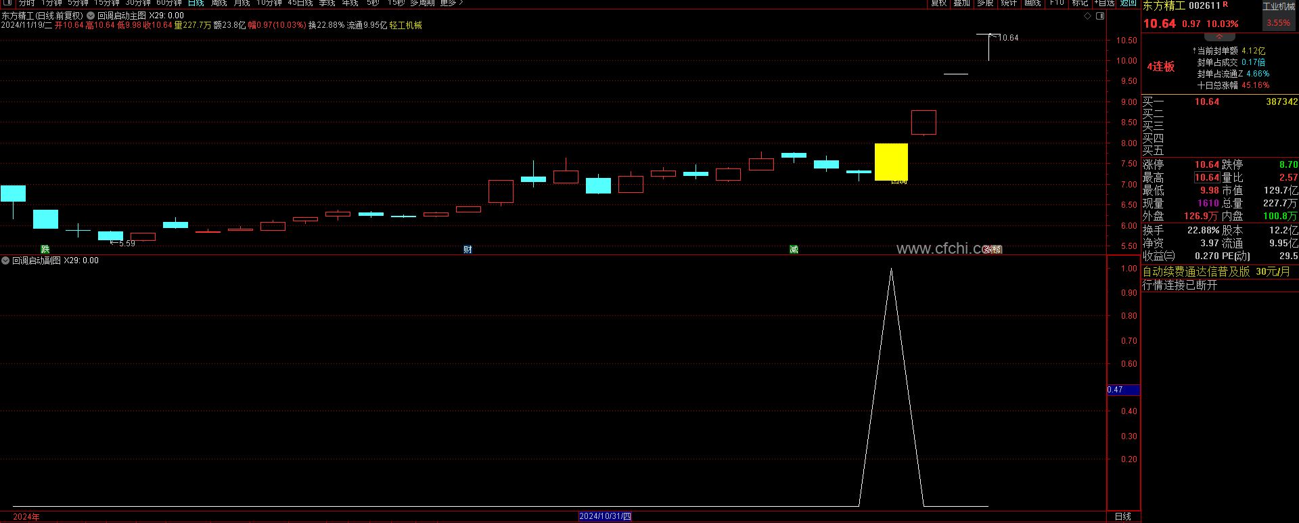Image resolution: width=1299 pixels, height=523 pixels.
Task: Click the 行情连接已断开 status message
Action: pos(1180,286)
